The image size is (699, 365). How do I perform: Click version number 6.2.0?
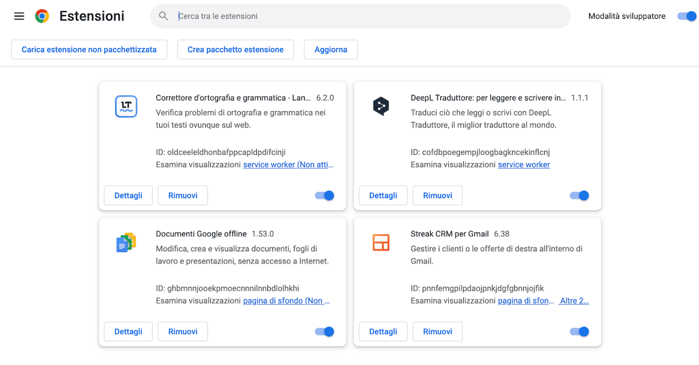coord(325,98)
